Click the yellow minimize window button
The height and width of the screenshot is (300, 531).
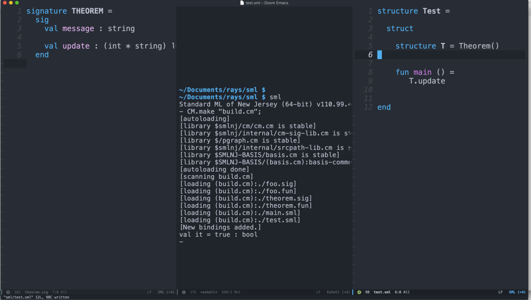[x=10, y=3]
